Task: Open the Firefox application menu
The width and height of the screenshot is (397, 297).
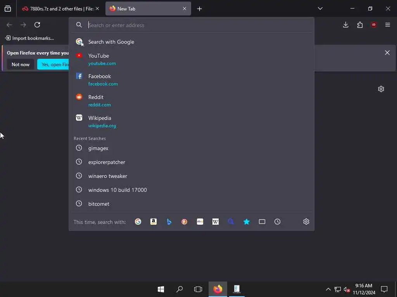Action: pos(388,25)
